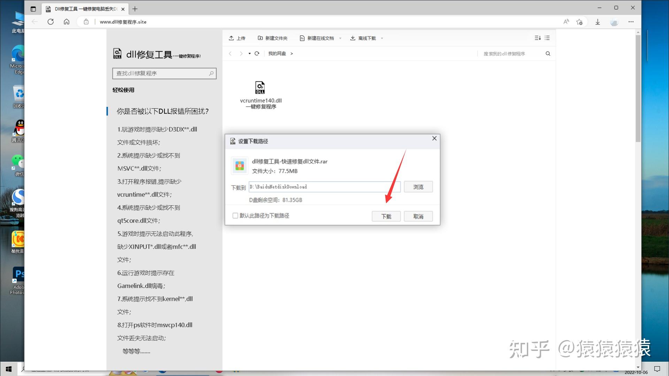Expand the navigation history dropdown arrow
The image size is (669, 376).
click(x=249, y=54)
